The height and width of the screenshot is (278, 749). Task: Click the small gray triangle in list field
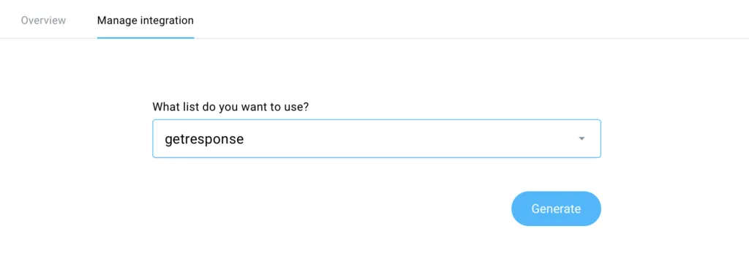(581, 138)
